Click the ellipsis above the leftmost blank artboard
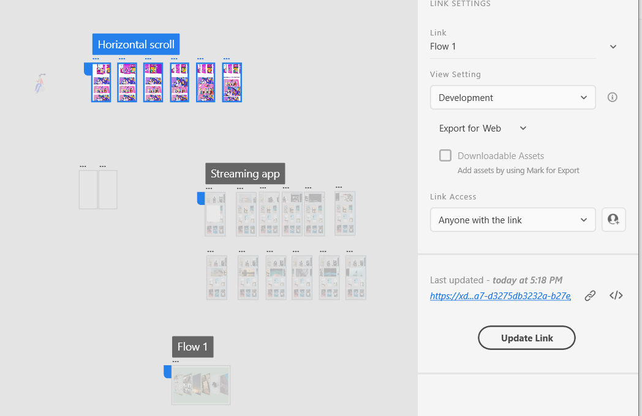Viewport: 642px width, 416px height. [x=82, y=165]
